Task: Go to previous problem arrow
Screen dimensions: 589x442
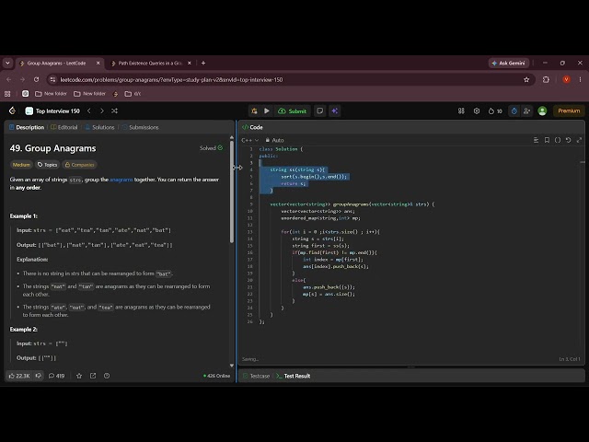Action: (89, 110)
